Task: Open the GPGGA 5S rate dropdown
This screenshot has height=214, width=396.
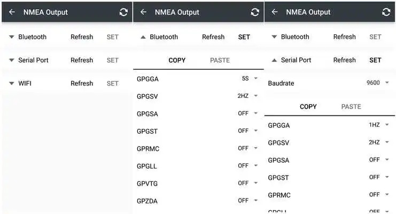Action: pos(249,79)
